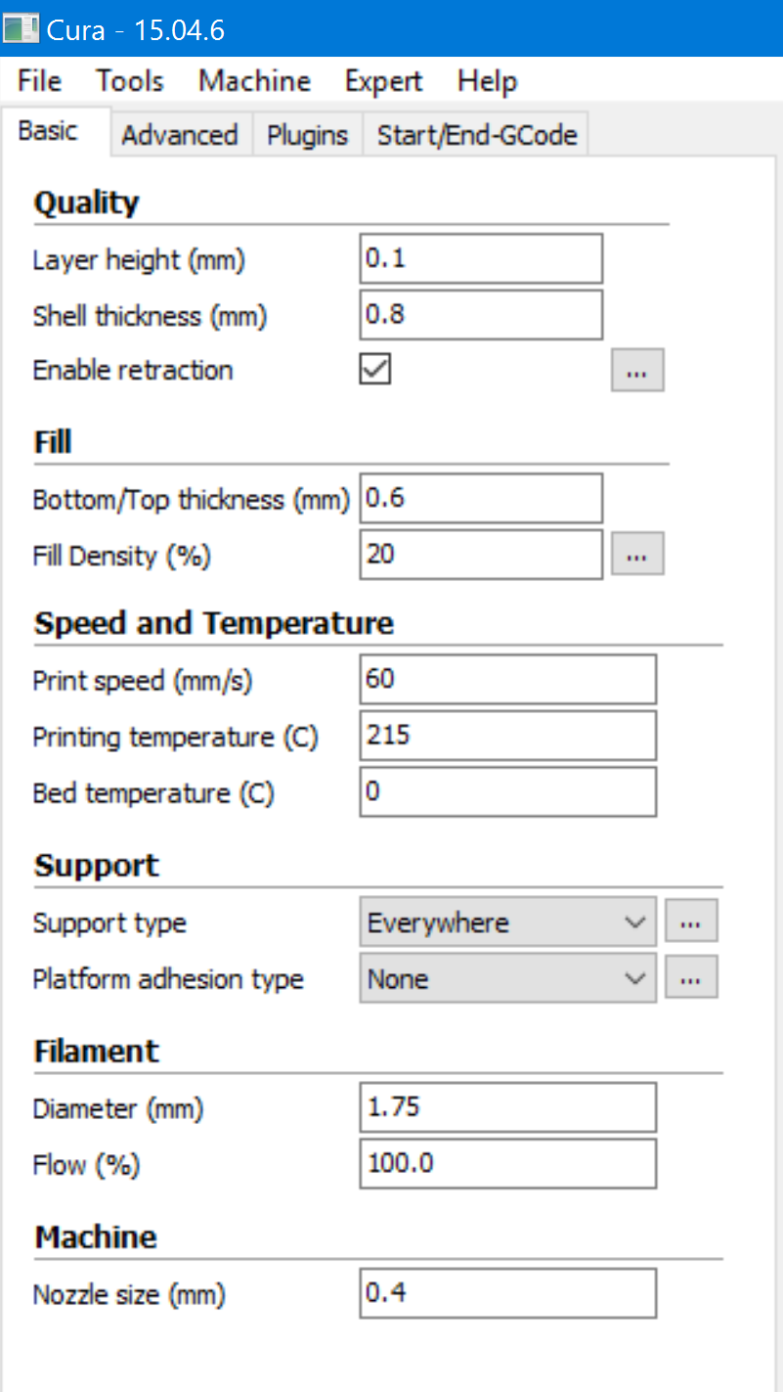
Task: Click the Printing temperature input field
Action: point(507,736)
